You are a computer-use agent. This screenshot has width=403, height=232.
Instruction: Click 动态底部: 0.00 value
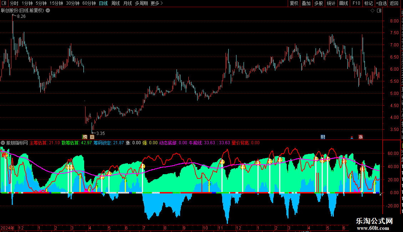[x=173, y=143]
